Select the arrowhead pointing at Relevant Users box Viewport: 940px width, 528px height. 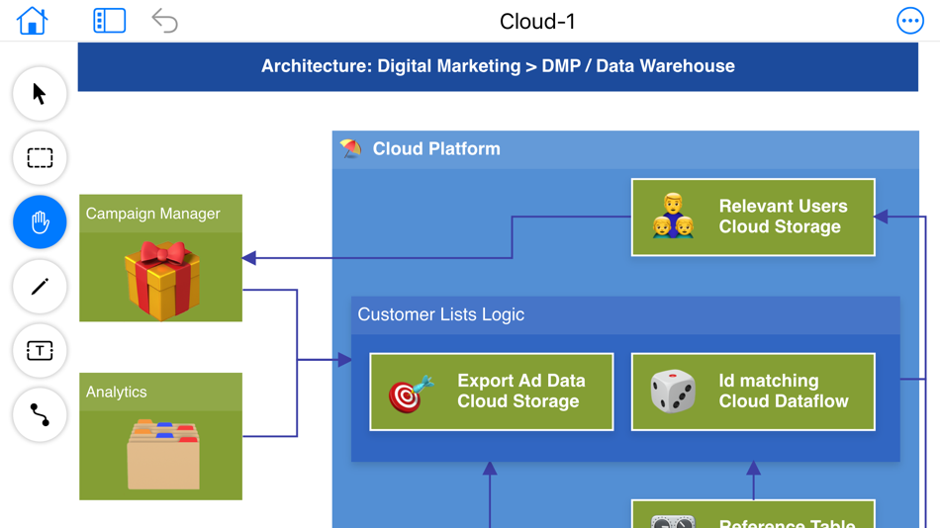[x=882, y=217]
